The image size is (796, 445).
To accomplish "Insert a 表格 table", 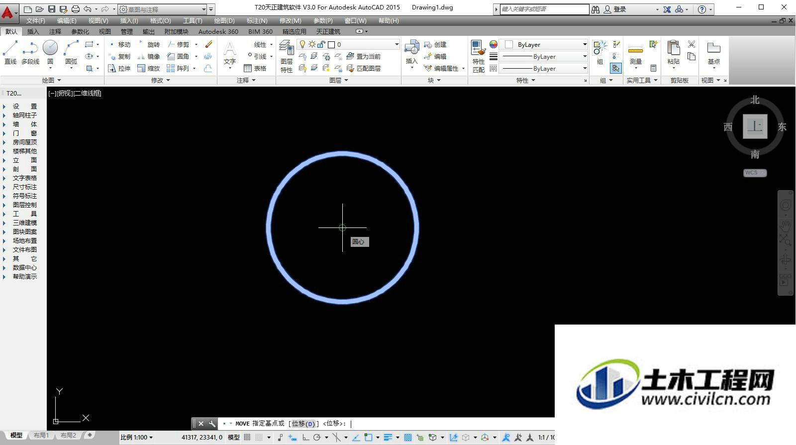I will (x=255, y=68).
